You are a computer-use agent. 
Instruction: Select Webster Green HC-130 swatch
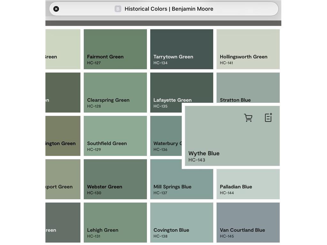pyautogui.click(x=115, y=179)
